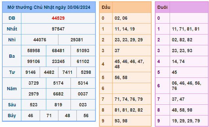The width and height of the screenshot is (209, 127).
Task: Select Đầu entry '56, 58'
Action: [121, 77]
